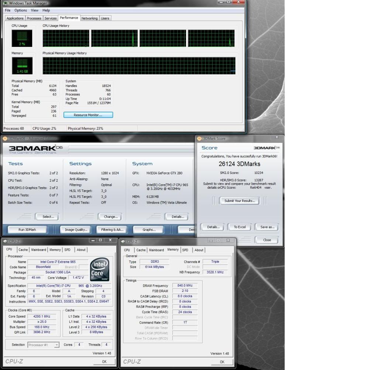This screenshot has width=378, height=370.
Task: Click the Bus Speed value 168.0 MHz
Action: click(42, 327)
